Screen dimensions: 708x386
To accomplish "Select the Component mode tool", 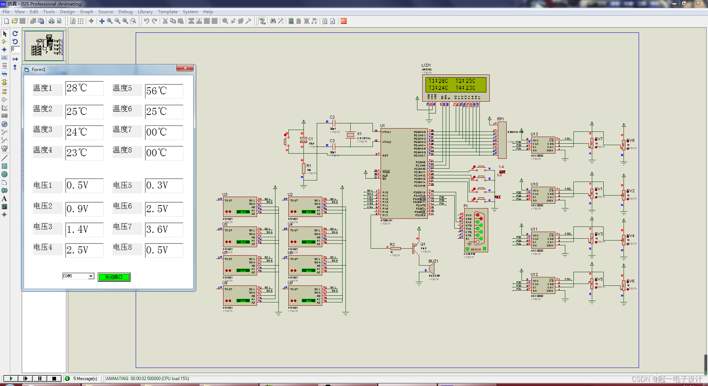I will click(x=4, y=42).
